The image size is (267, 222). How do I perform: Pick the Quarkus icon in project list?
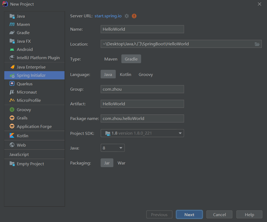coord(12,84)
